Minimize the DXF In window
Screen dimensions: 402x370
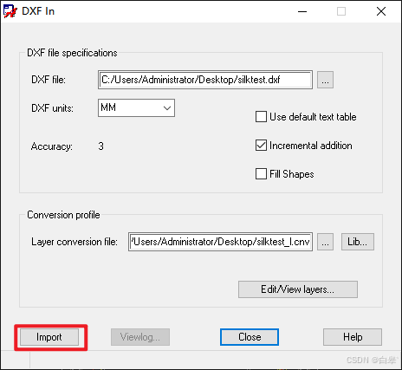coord(302,11)
